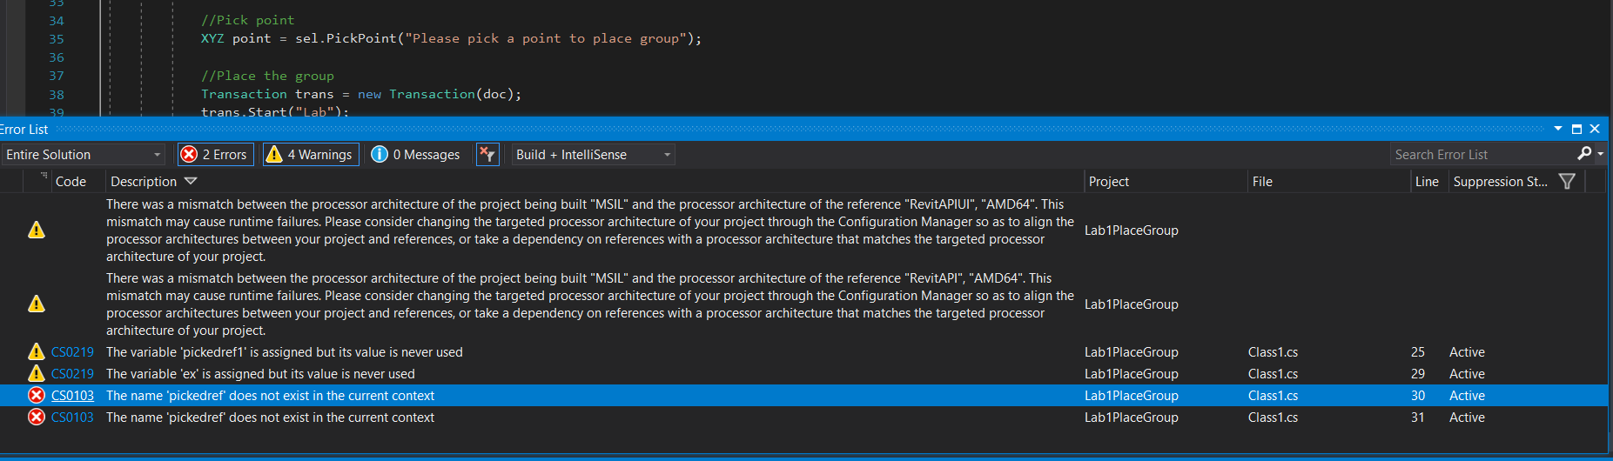Open the search options dropdown arrow
1613x461 pixels.
pos(1600,154)
